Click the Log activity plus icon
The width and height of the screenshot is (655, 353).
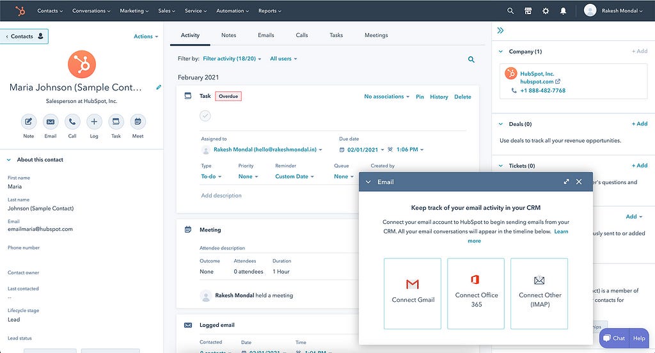click(x=94, y=122)
